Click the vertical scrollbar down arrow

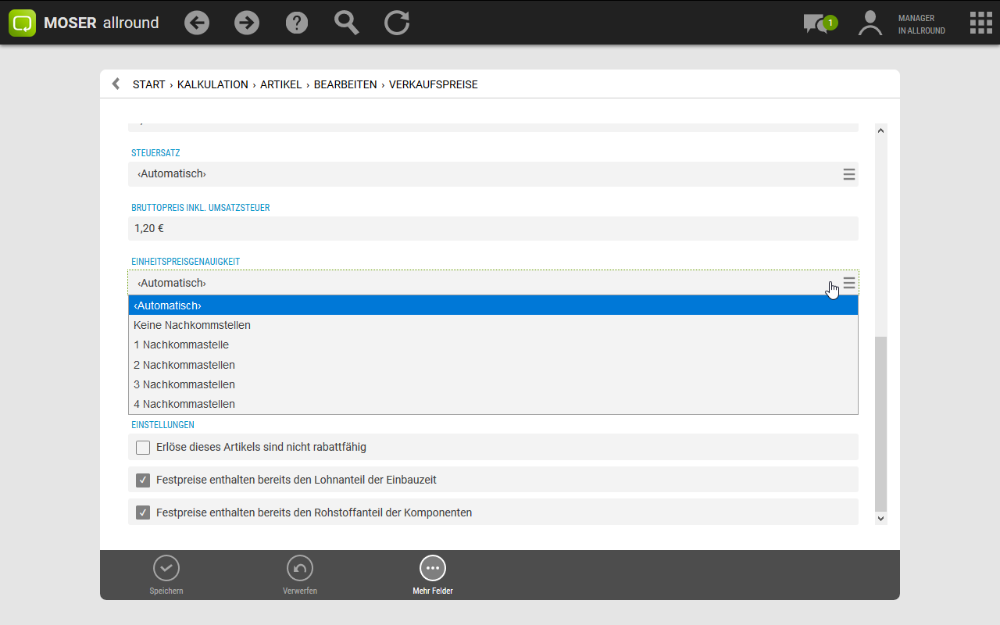point(880,518)
